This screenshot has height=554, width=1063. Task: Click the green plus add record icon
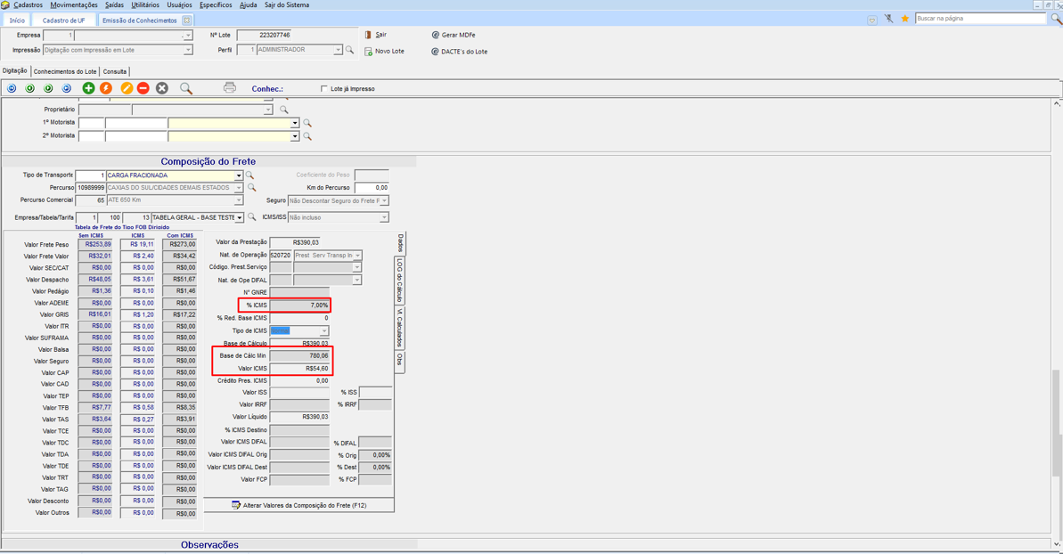[x=88, y=88]
